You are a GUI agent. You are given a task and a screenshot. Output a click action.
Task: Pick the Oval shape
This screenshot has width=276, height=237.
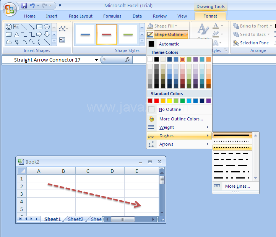coord(47,27)
